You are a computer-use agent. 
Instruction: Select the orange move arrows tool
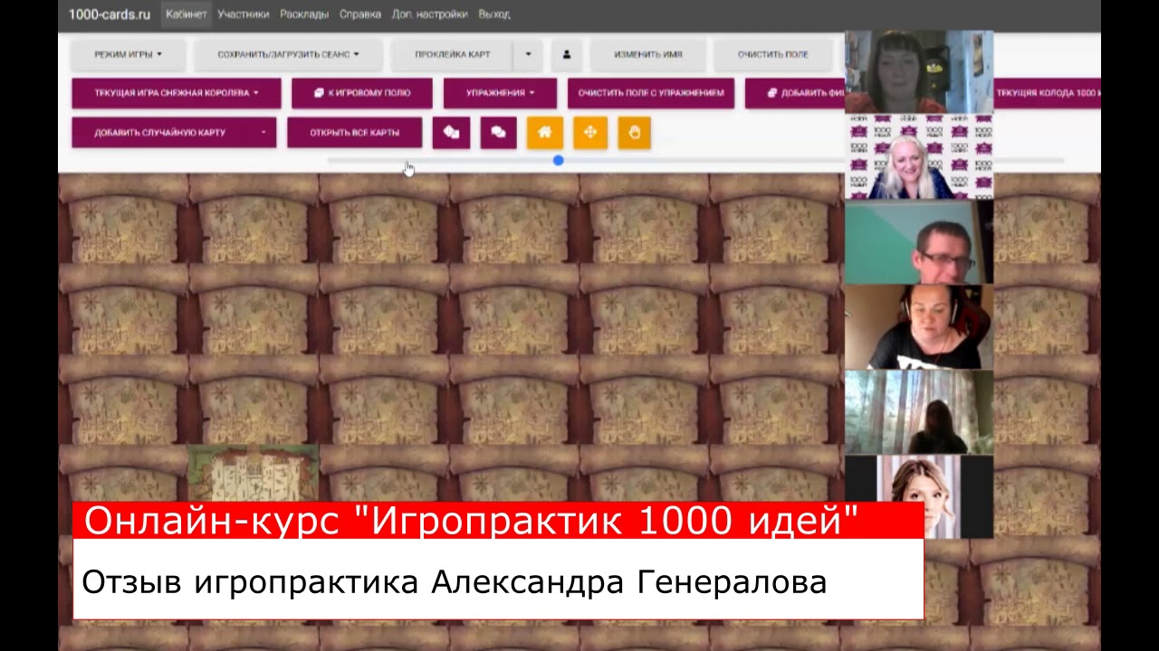coord(590,132)
